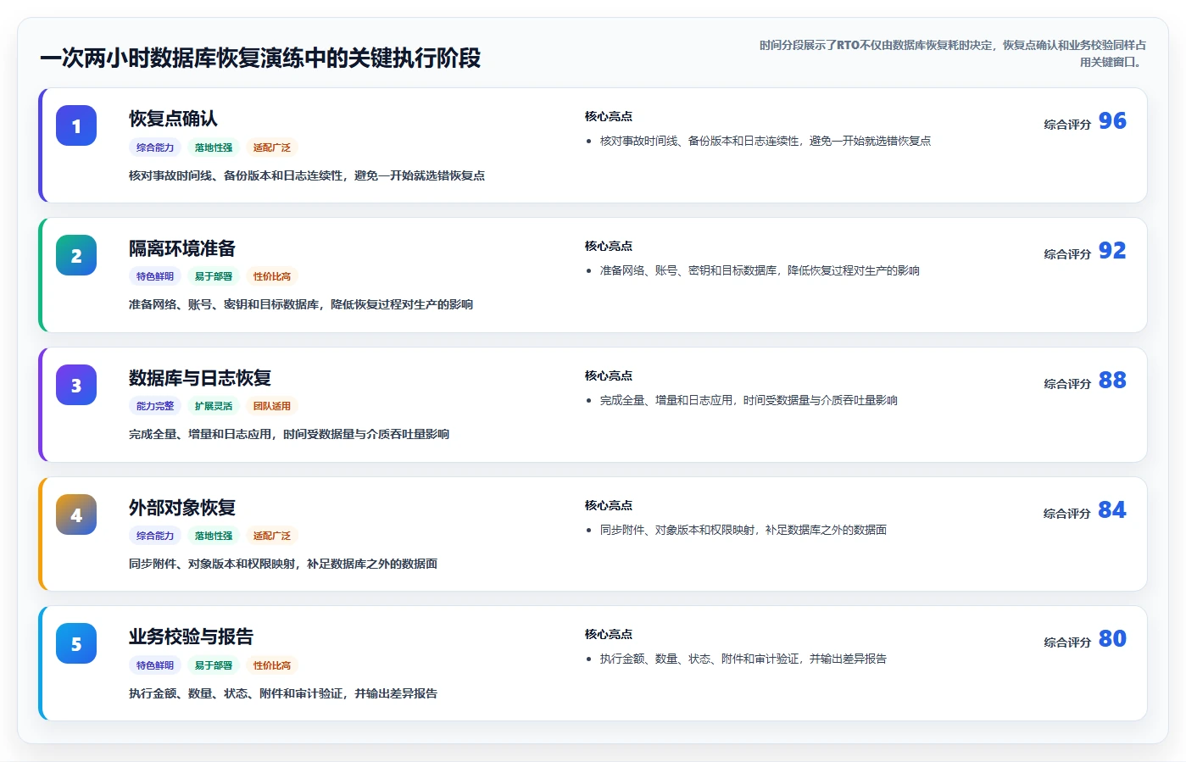
Task: Open the 外部对象恢复 stage title
Action: tap(182, 508)
